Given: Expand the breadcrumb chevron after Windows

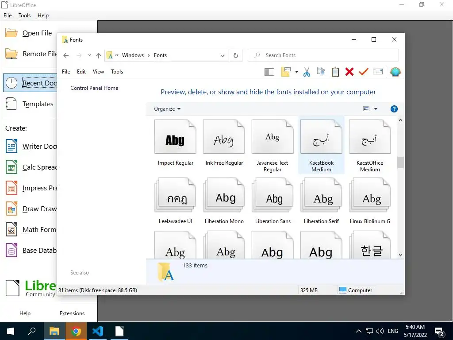Looking at the screenshot, I should point(149,55).
